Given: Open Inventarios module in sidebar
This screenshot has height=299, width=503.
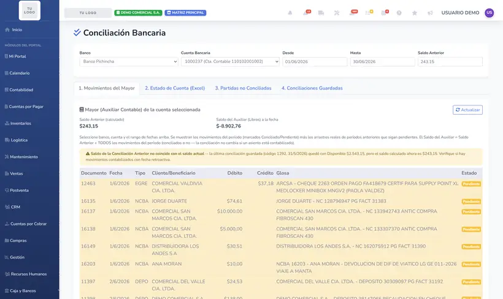Looking at the screenshot, I should point(18,123).
